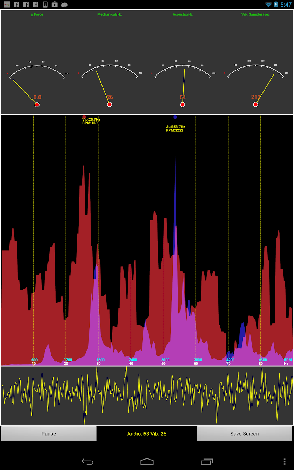The image size is (294, 470).
Task: Tap the Vib:25.7Hz RPM:1539 peak label
Action: [x=91, y=121]
